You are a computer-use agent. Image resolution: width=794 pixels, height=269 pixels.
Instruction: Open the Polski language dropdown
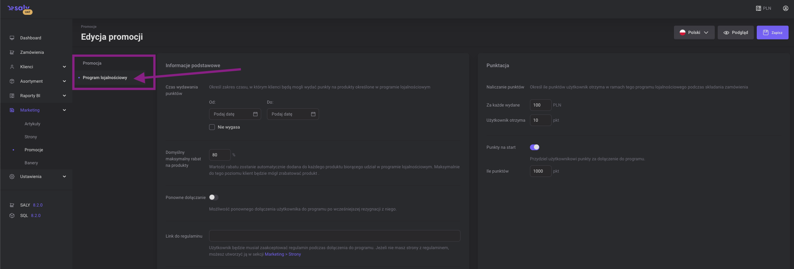click(x=694, y=32)
